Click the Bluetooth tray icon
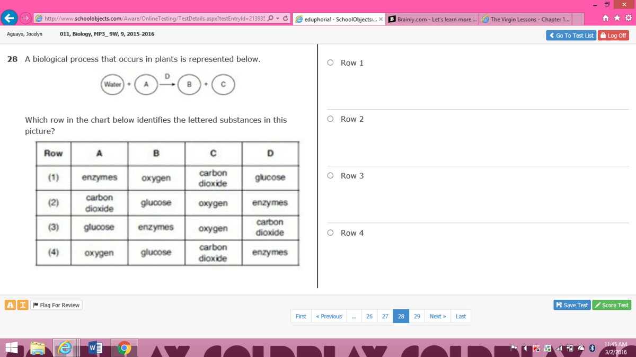The height and width of the screenshot is (357, 636). [x=593, y=348]
